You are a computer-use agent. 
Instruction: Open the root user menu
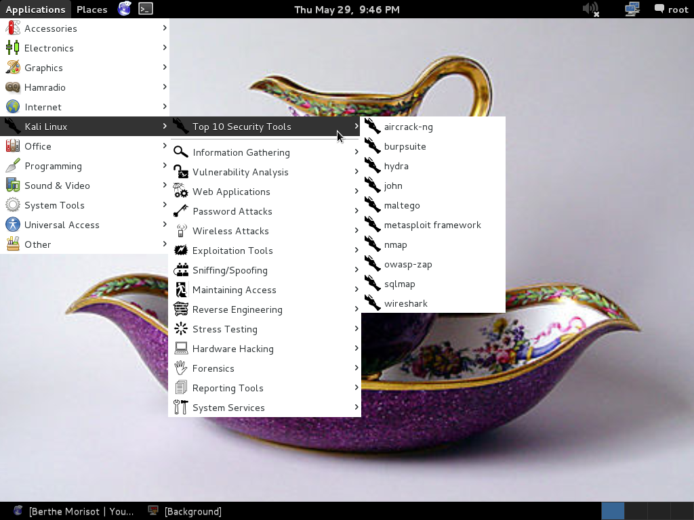click(x=671, y=9)
